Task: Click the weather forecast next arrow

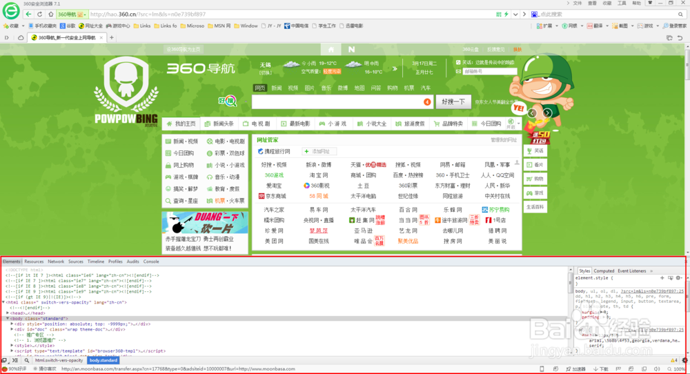Action: pos(395,68)
